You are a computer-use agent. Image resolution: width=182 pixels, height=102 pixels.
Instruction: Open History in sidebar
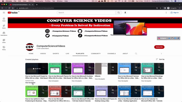tap(4, 48)
